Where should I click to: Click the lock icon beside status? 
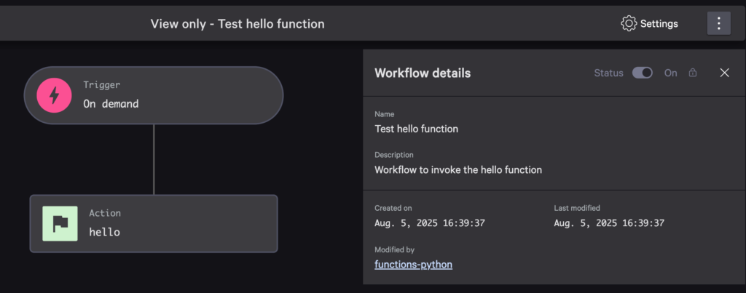point(693,73)
